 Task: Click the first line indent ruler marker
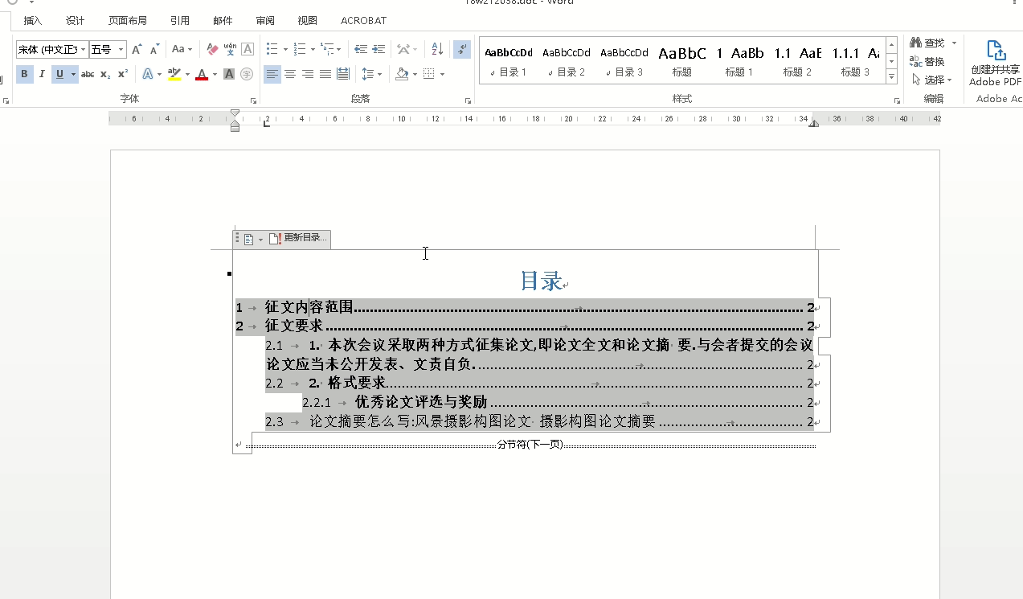pos(235,113)
